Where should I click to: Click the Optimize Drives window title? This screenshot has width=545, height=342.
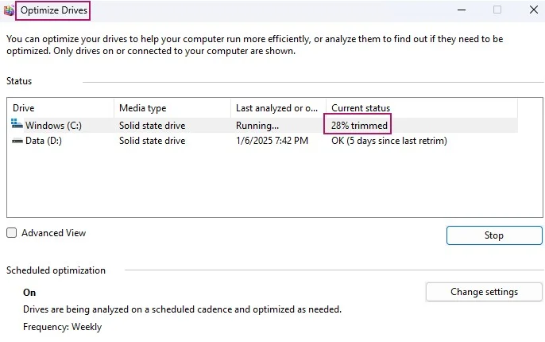click(x=53, y=10)
